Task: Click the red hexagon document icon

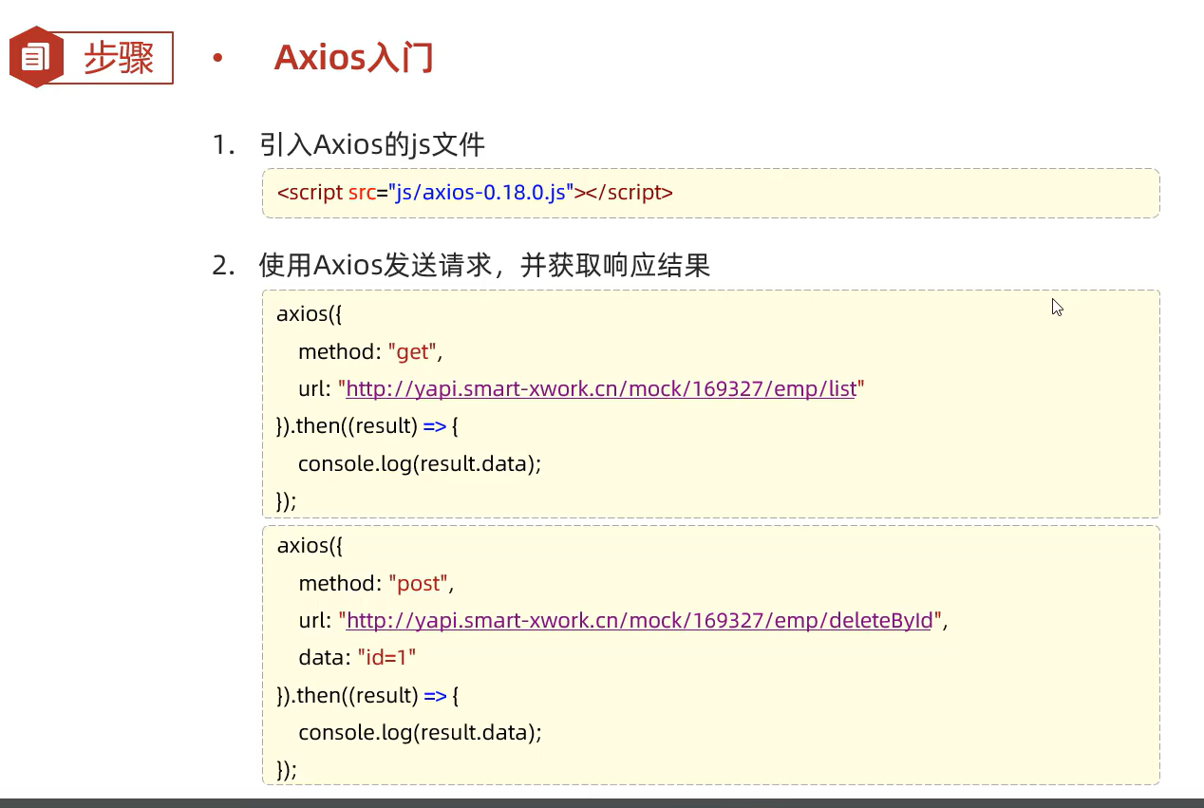Action: (36, 57)
